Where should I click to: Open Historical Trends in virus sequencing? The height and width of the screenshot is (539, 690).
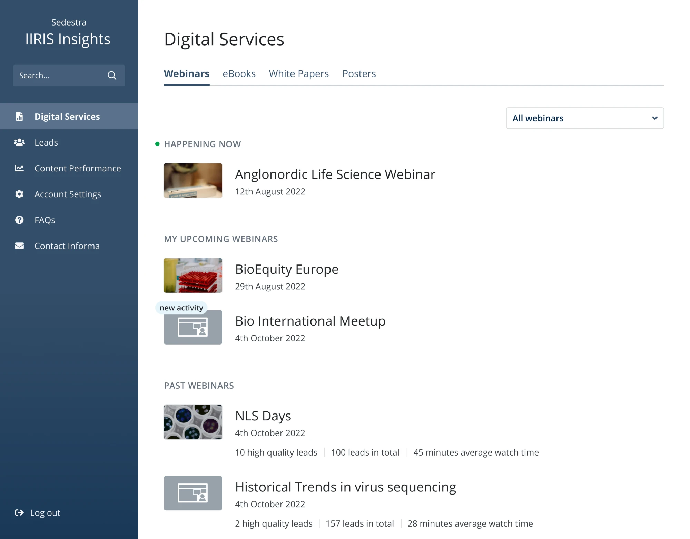(x=345, y=487)
